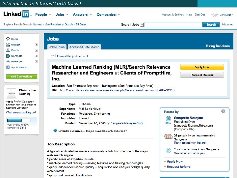Screen dimensions: 237x178
Task: Click the Sign Out link
Action: (200, 15)
